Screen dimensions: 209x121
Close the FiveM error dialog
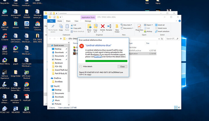[122, 67]
